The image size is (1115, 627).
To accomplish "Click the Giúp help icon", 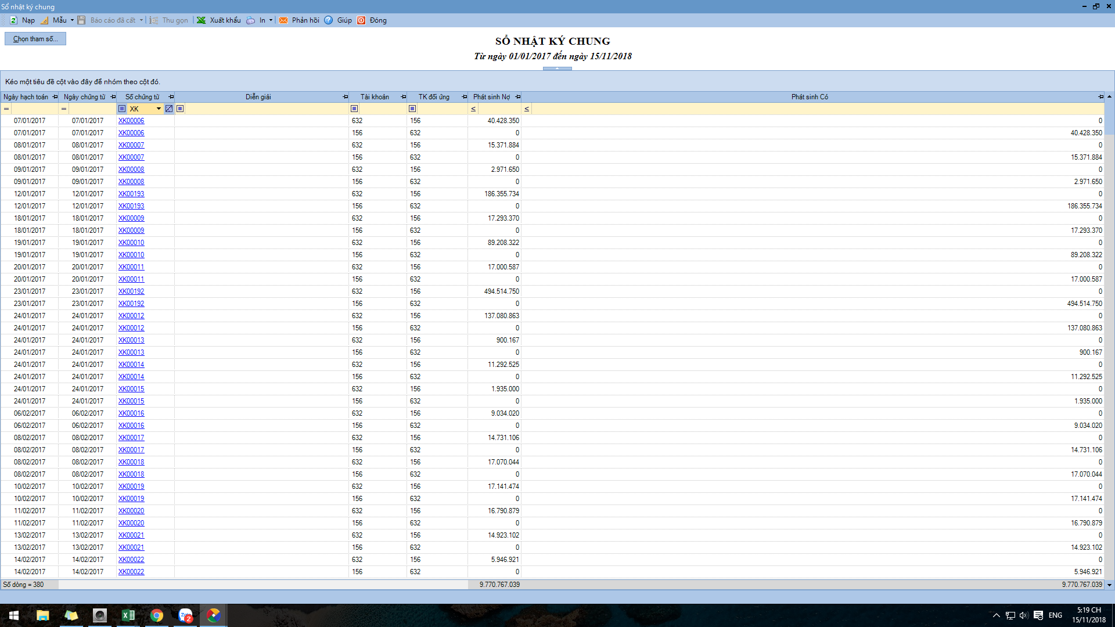I will pos(329,20).
